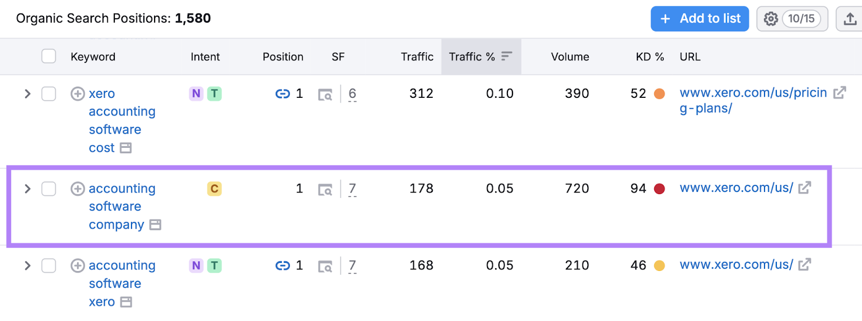
Task: Click the Commercial intent badge on 'accounting software company'
Action: point(215,189)
